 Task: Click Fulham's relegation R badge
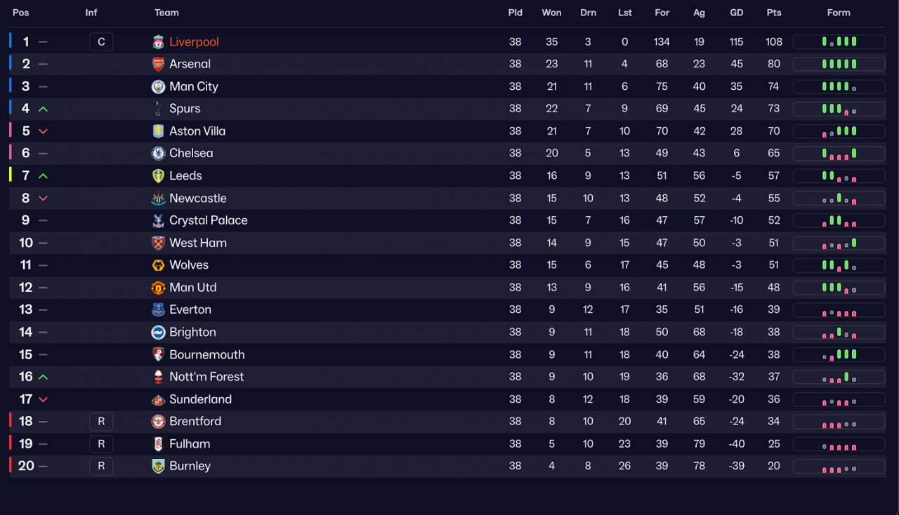point(101,444)
